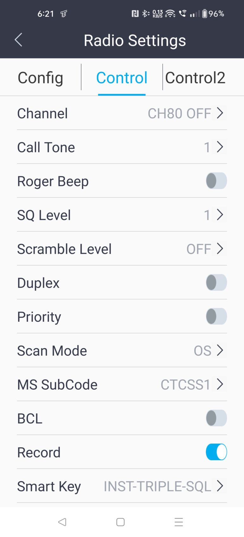Screen dimensions: 244x537
Task: Disable the Record toggle
Action: pos(216,452)
